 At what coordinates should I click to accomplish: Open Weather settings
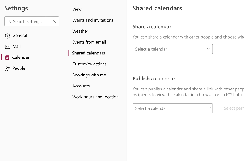click(x=80, y=31)
